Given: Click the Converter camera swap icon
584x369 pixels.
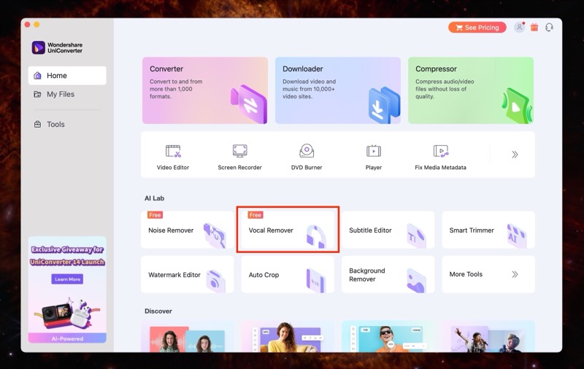Looking at the screenshot, I should 249,104.
